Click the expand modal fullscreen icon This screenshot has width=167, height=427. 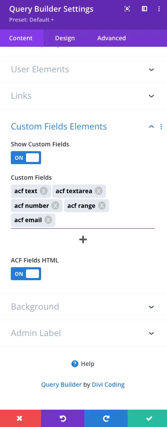point(127,9)
